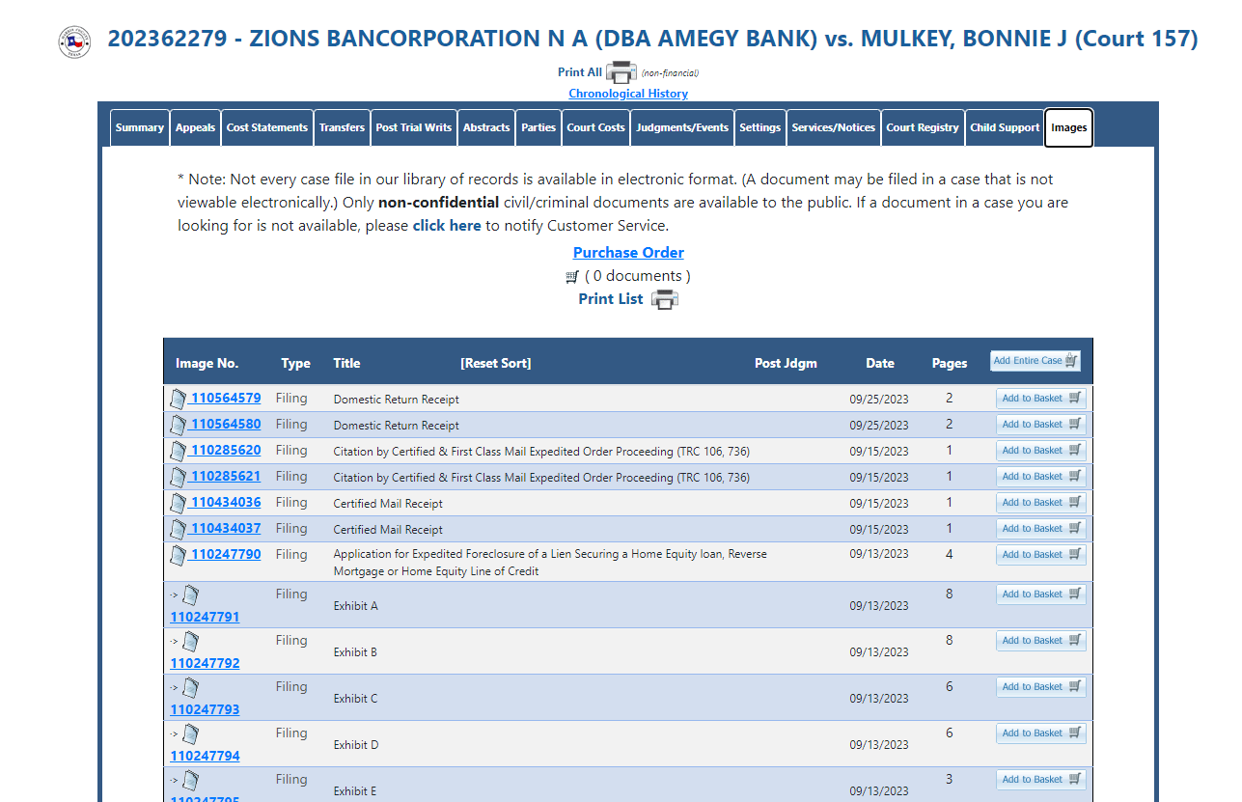Open document icon for image 110434036

179,503
